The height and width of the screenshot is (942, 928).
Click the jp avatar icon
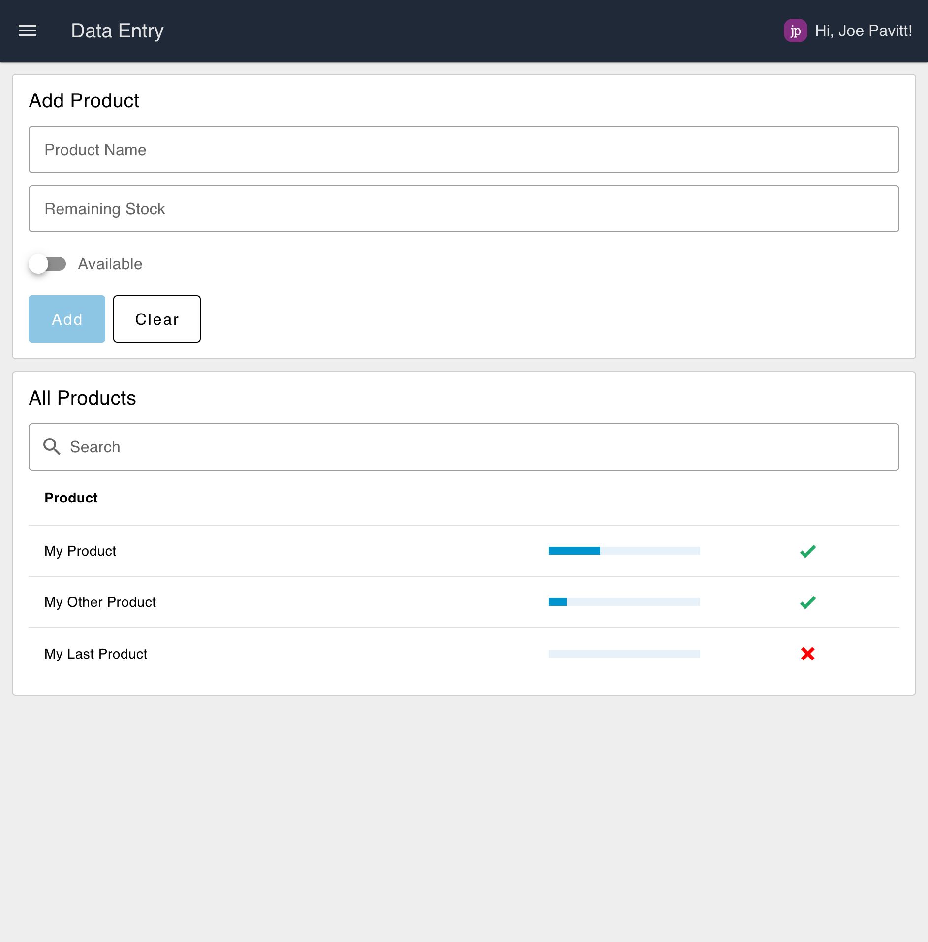[796, 31]
